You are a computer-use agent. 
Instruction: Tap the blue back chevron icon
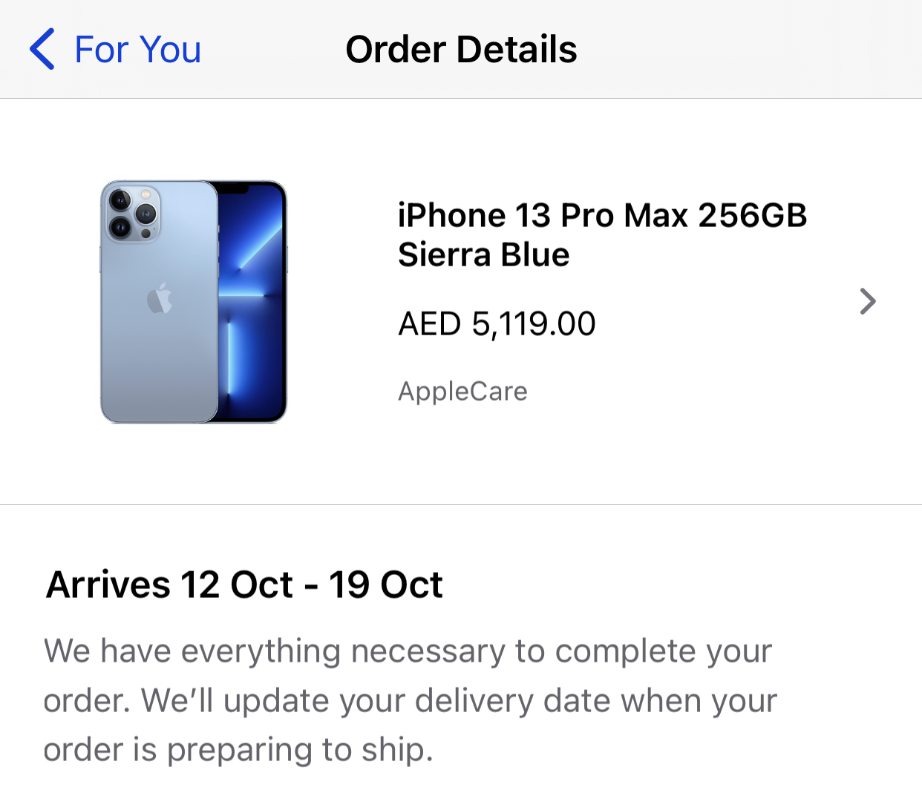click(x=42, y=49)
